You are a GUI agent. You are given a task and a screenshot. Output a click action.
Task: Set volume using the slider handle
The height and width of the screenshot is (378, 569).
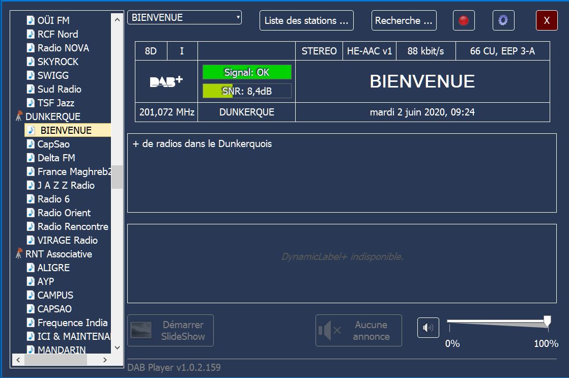547,322
